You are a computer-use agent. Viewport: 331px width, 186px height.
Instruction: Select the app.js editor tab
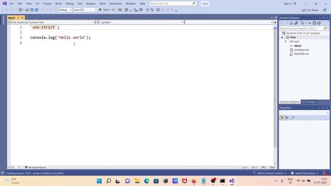11,18
